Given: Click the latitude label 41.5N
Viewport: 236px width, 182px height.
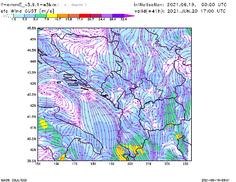Looking at the screenshot, I should 32,117.
